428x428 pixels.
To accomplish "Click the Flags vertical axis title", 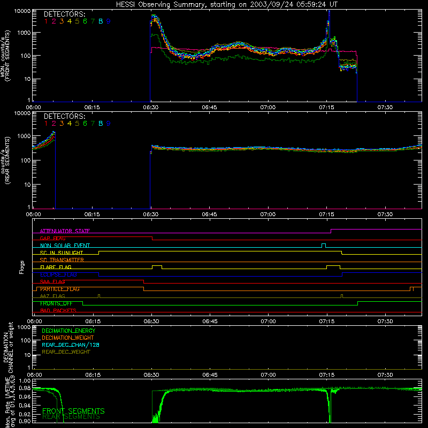I will click(x=22, y=267).
